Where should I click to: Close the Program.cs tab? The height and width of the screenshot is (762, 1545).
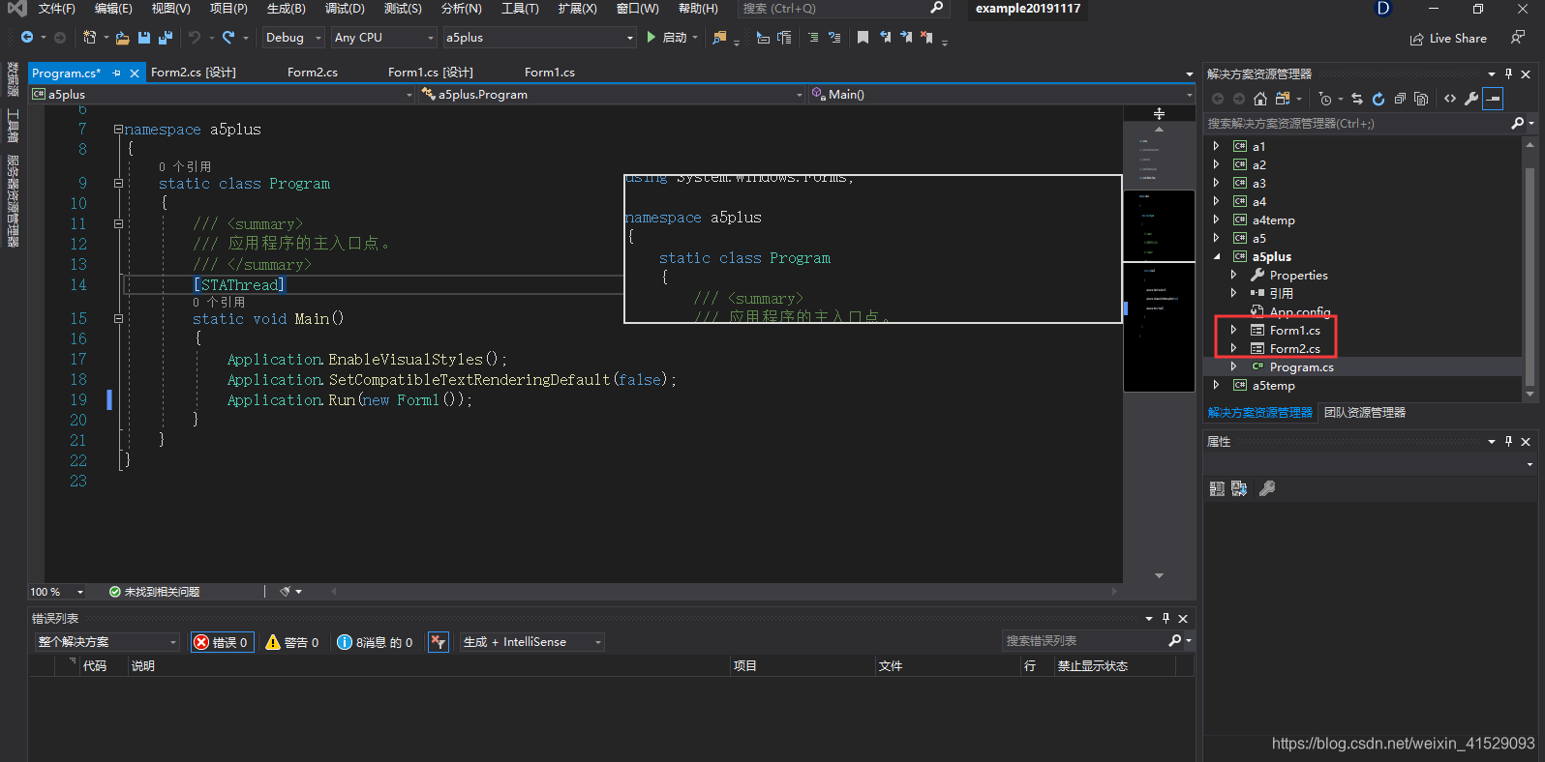click(135, 73)
